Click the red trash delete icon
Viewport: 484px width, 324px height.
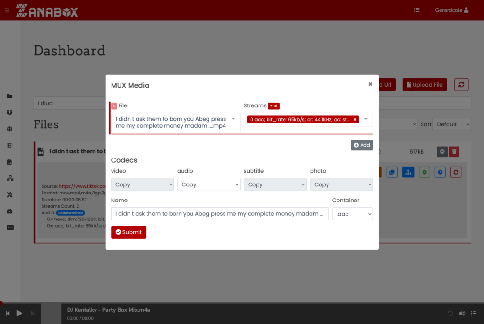[x=454, y=151]
